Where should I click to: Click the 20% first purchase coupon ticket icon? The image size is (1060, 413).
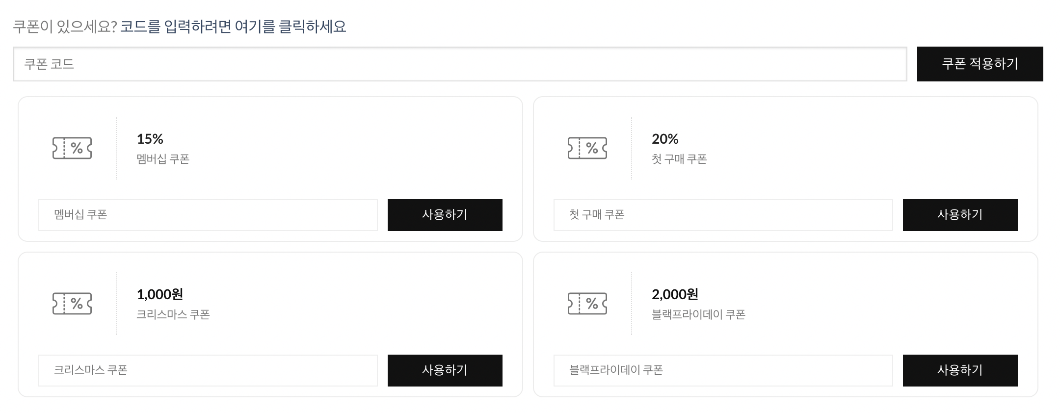click(x=587, y=148)
